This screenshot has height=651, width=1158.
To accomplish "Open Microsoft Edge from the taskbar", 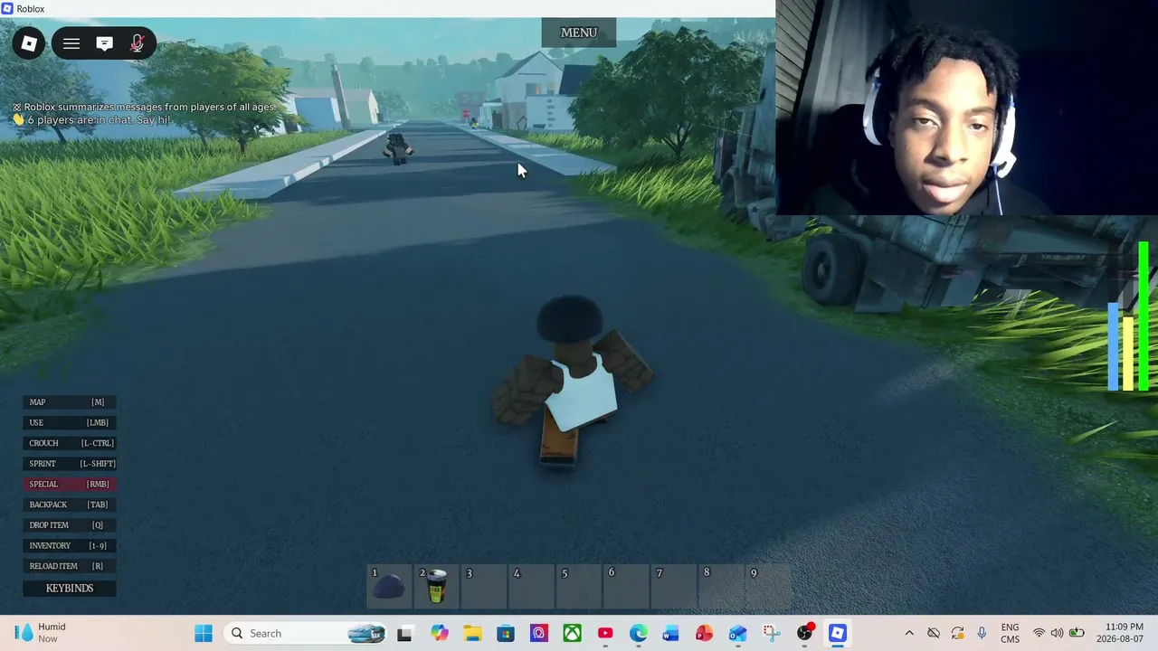I will coord(639,633).
